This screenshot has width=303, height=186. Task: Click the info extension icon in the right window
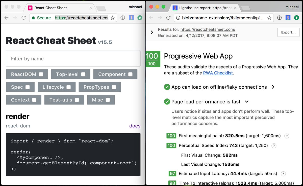[x=279, y=18]
